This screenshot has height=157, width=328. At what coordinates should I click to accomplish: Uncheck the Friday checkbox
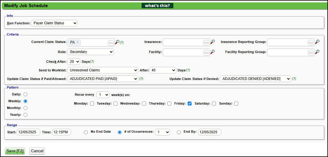[x=189, y=104]
